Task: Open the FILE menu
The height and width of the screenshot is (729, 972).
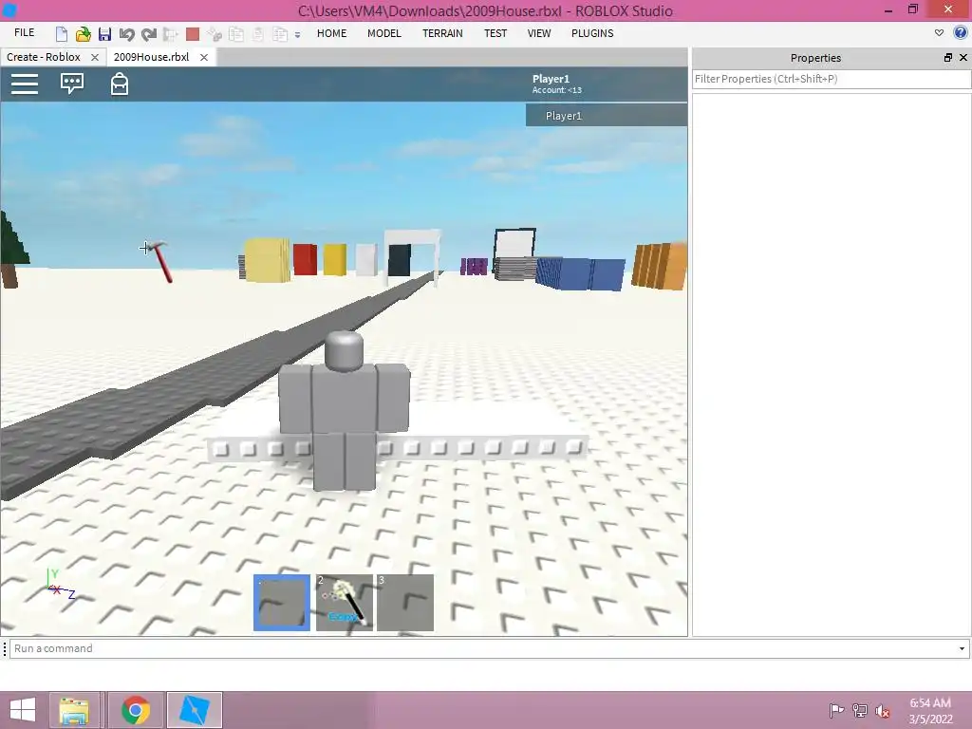Action: pos(24,33)
